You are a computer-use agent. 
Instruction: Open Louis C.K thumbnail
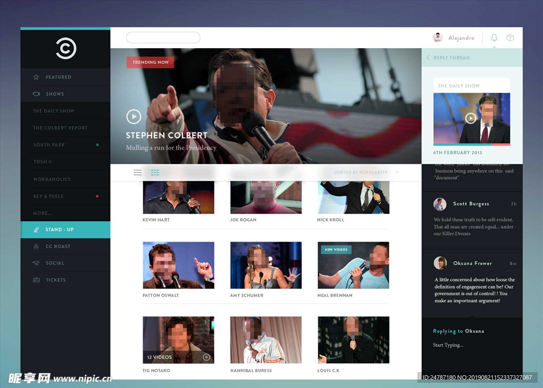pos(353,340)
